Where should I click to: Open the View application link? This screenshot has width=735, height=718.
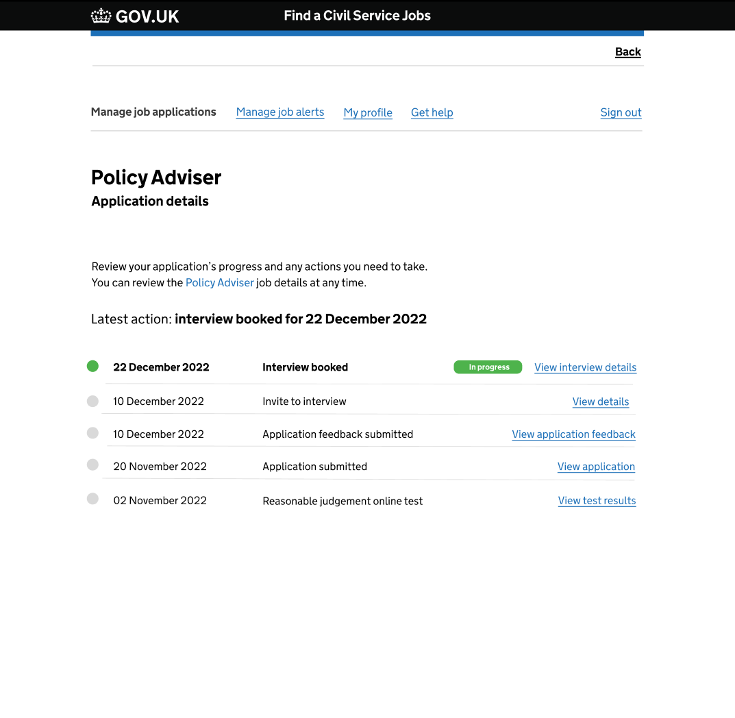596,467
